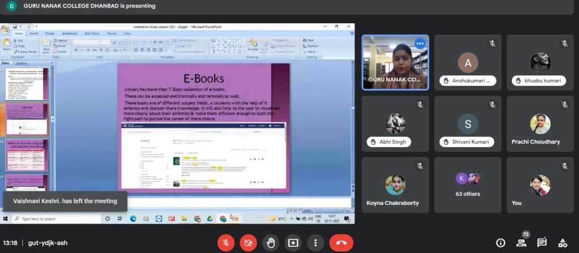The width and height of the screenshot is (579, 253).
Task: Switch to the Slides pane tab
Action: pyautogui.click(x=6, y=63)
